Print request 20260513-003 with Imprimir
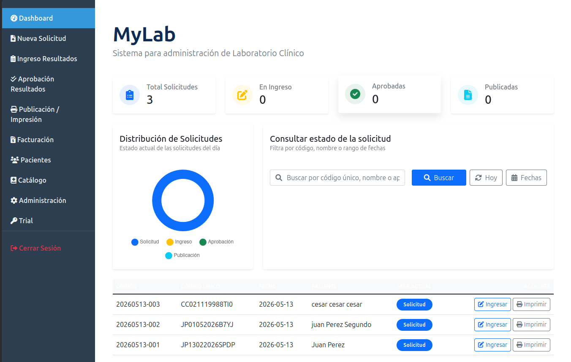Screen dimensions: 571x362 click(x=531, y=304)
